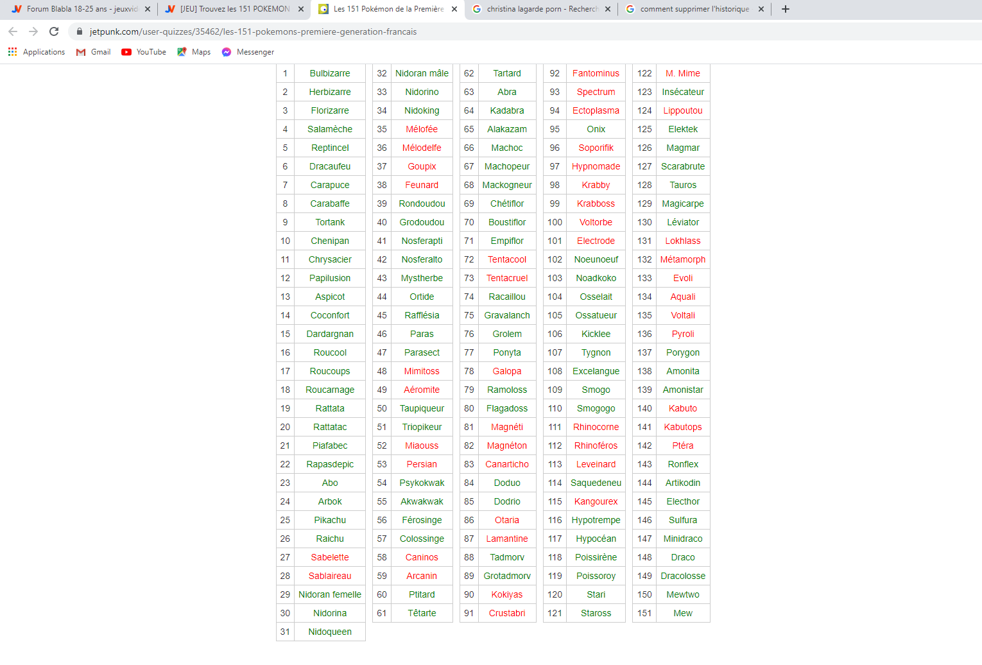This screenshot has height=665, width=982.
Task: Open the YouTube bookmark
Action: click(144, 52)
